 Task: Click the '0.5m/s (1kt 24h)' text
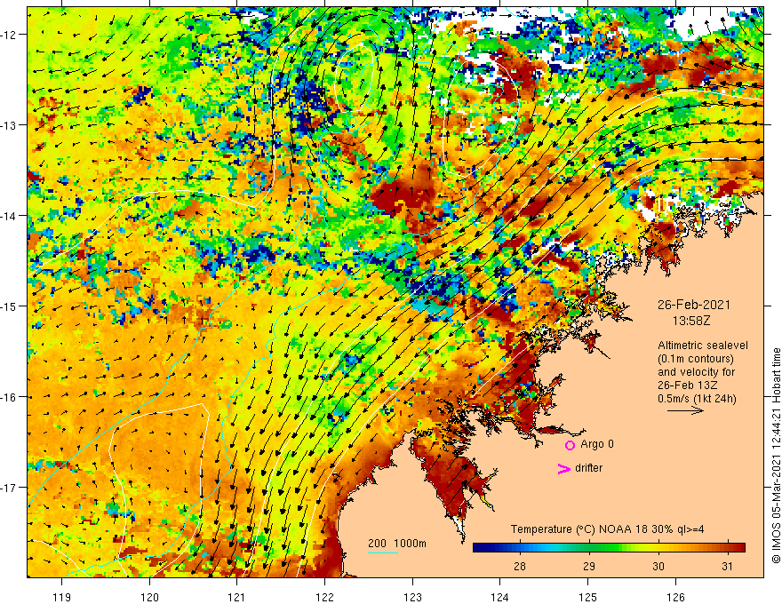tap(697, 399)
